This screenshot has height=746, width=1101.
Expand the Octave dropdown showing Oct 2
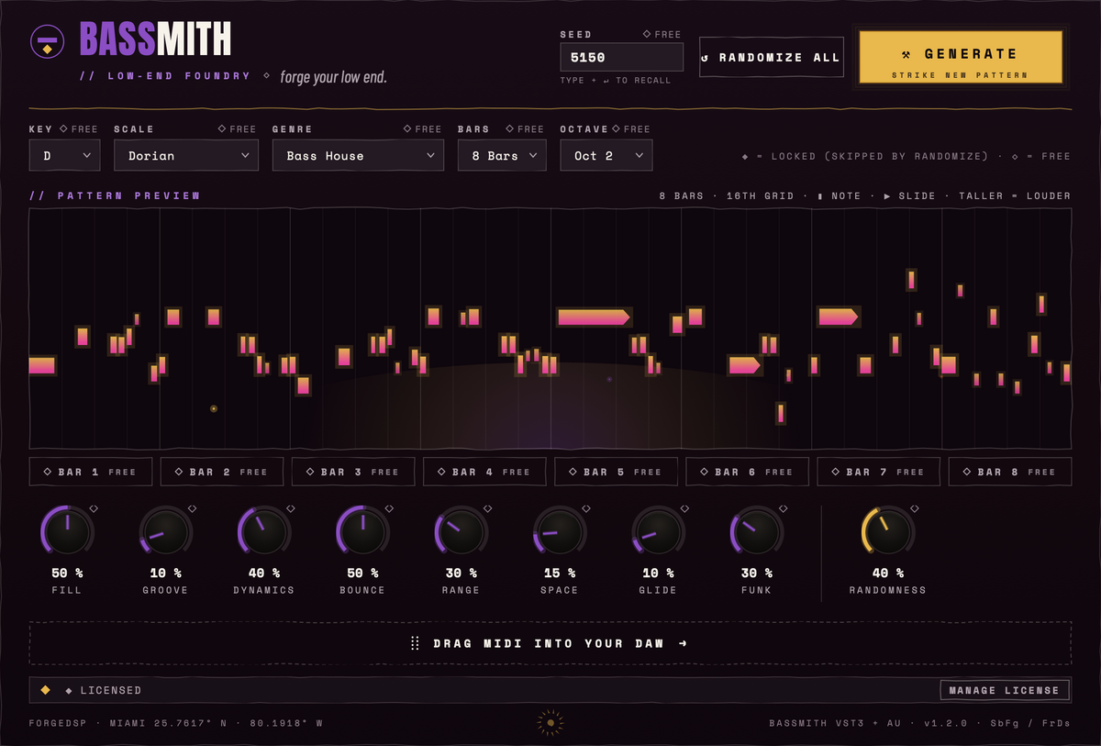[606, 156]
